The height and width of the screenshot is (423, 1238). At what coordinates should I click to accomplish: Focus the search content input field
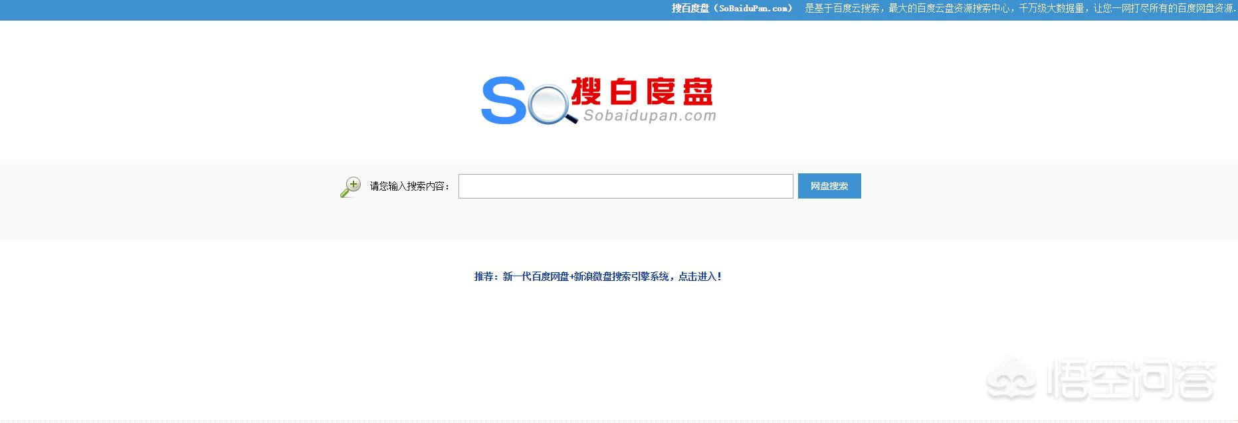coord(625,186)
